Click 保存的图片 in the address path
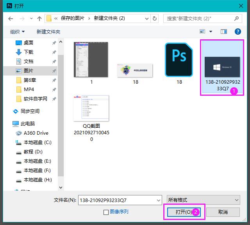Image resolution: width=250 pixels, height=225 pixels. pos(73,18)
